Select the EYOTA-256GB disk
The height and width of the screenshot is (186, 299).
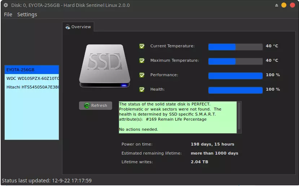(32, 70)
